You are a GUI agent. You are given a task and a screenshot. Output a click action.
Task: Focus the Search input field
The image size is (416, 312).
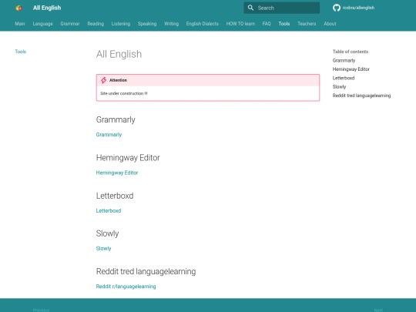tap(281, 8)
